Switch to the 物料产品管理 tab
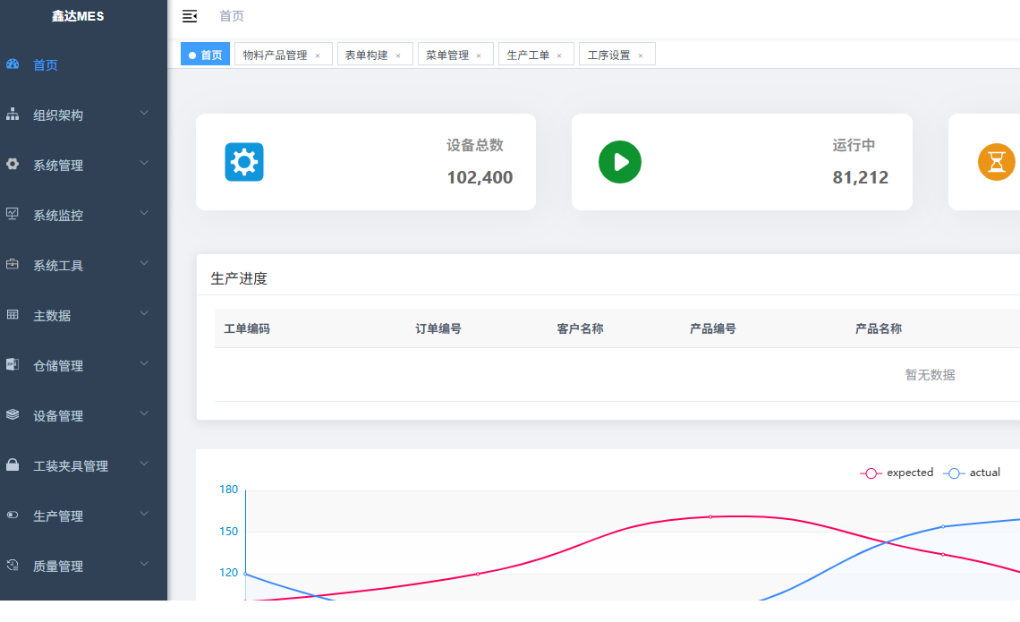Screen dimensions: 1020x622 [x=275, y=55]
